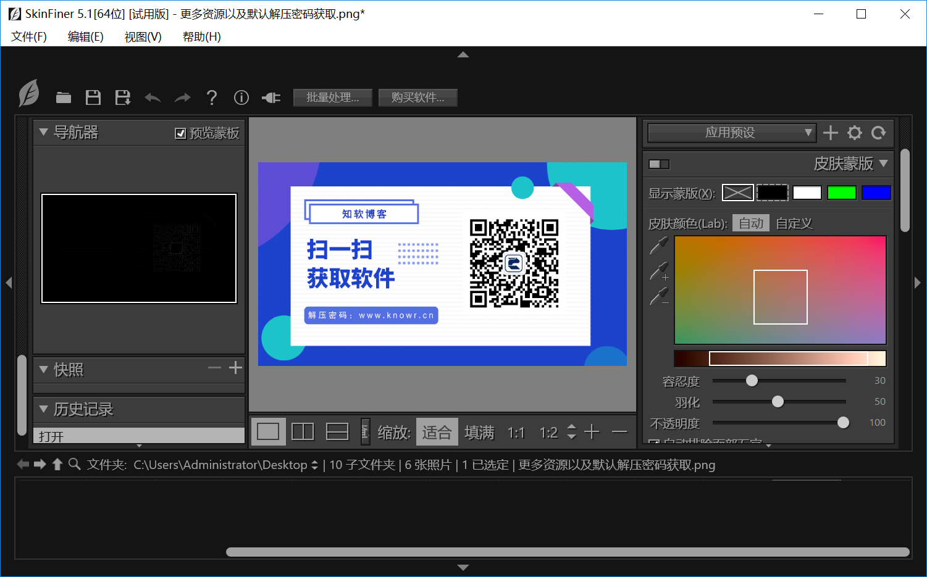Select the 打开 history entry
This screenshot has width=927, height=577.
139,436
